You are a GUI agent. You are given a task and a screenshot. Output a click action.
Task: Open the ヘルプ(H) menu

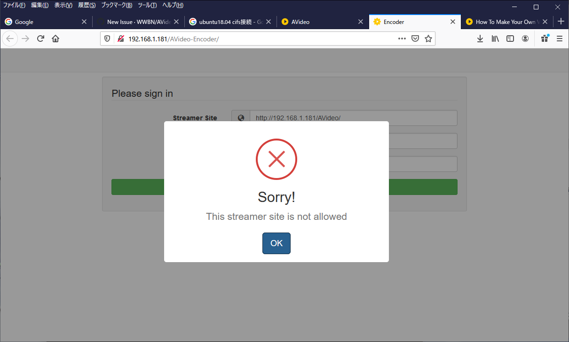click(x=173, y=5)
